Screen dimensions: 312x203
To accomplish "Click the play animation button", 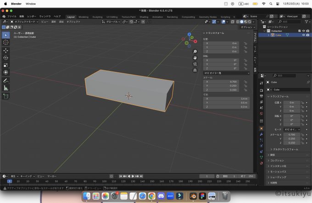I will pos(133,176).
